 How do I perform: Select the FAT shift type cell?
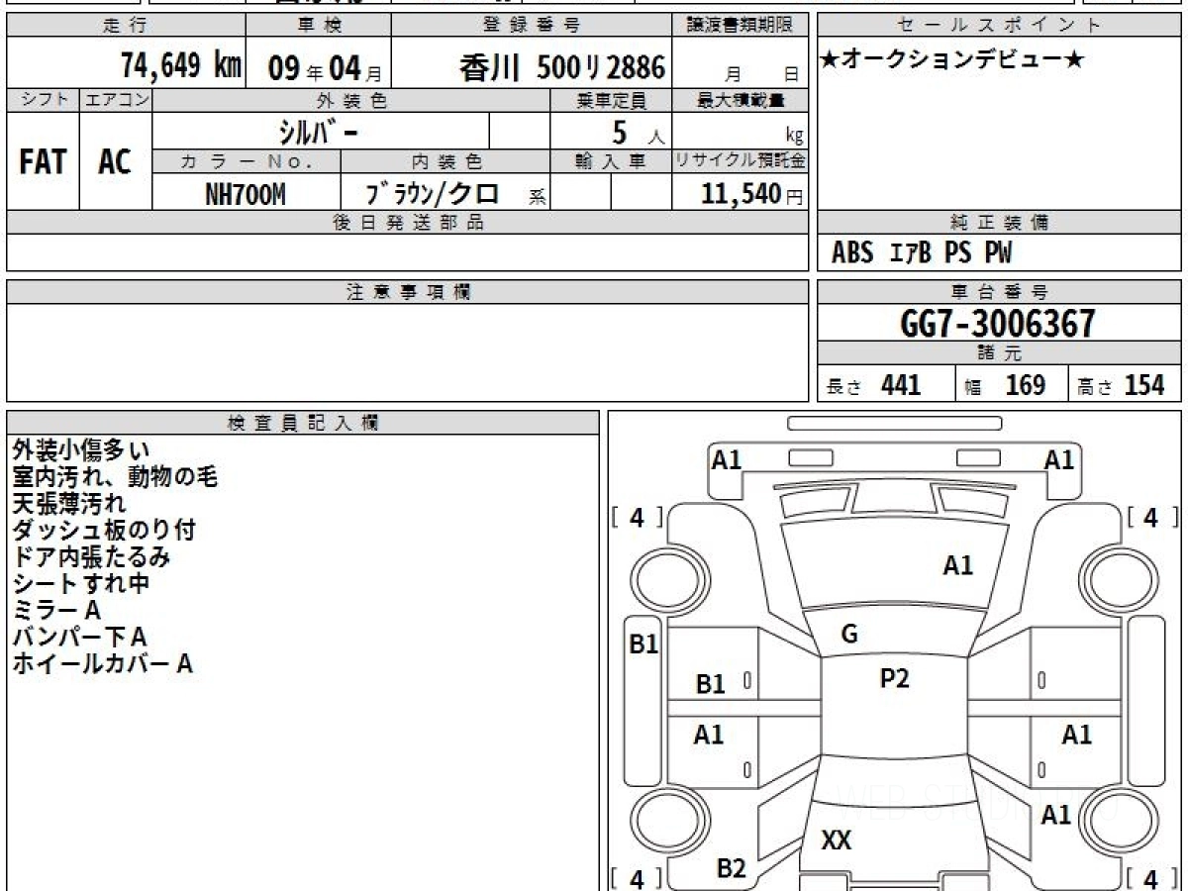click(x=43, y=161)
